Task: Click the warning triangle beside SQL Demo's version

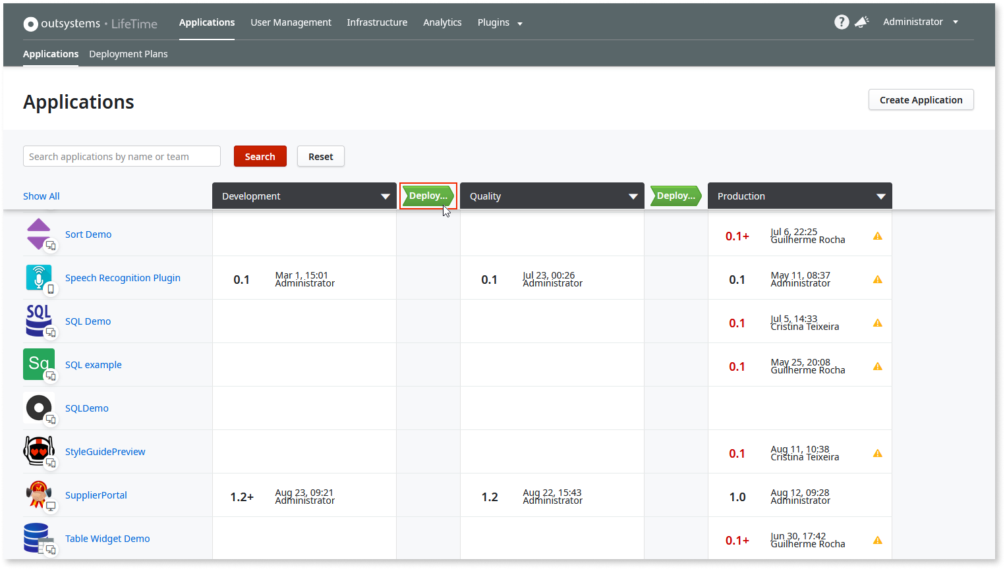Action: (877, 322)
